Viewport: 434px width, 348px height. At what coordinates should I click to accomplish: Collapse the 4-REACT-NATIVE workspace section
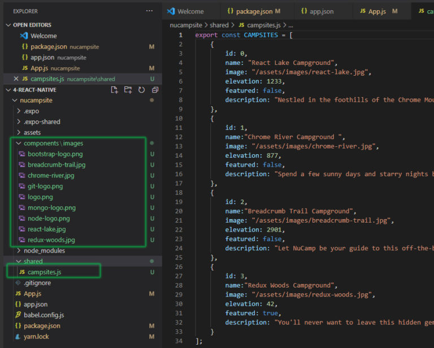[x=8, y=90]
